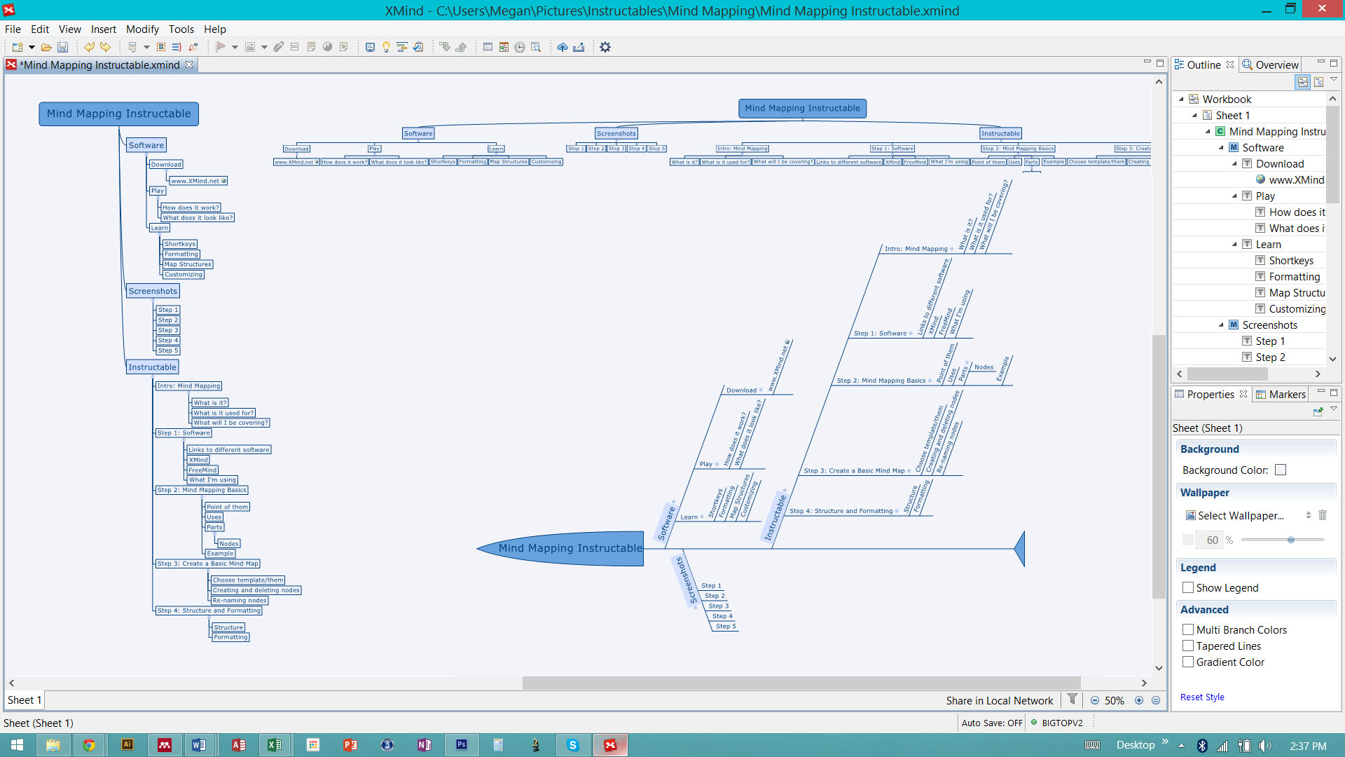Click Auto Save: OFF status

pyautogui.click(x=992, y=723)
